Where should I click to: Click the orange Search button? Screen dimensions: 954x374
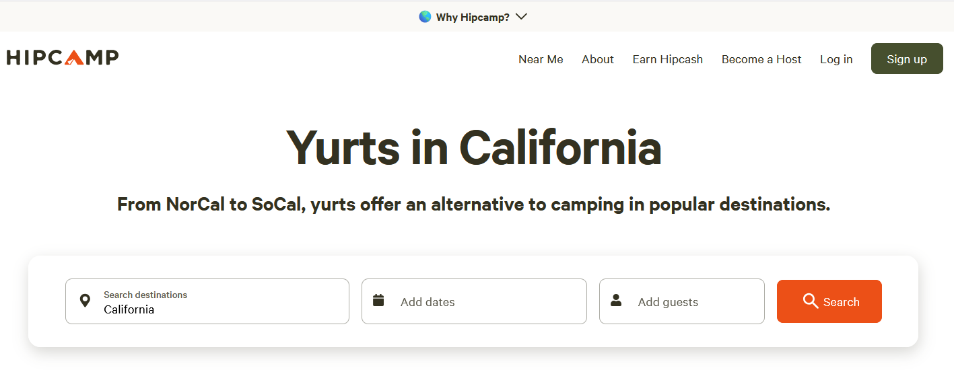coord(829,301)
